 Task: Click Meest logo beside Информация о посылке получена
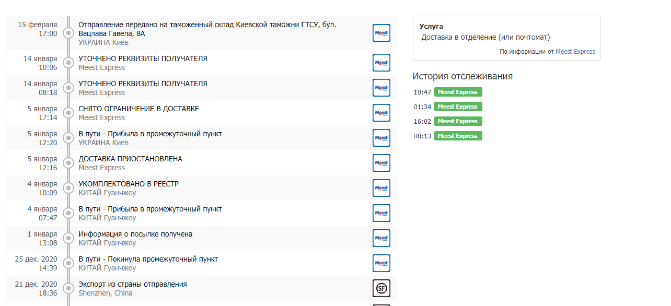(381, 238)
